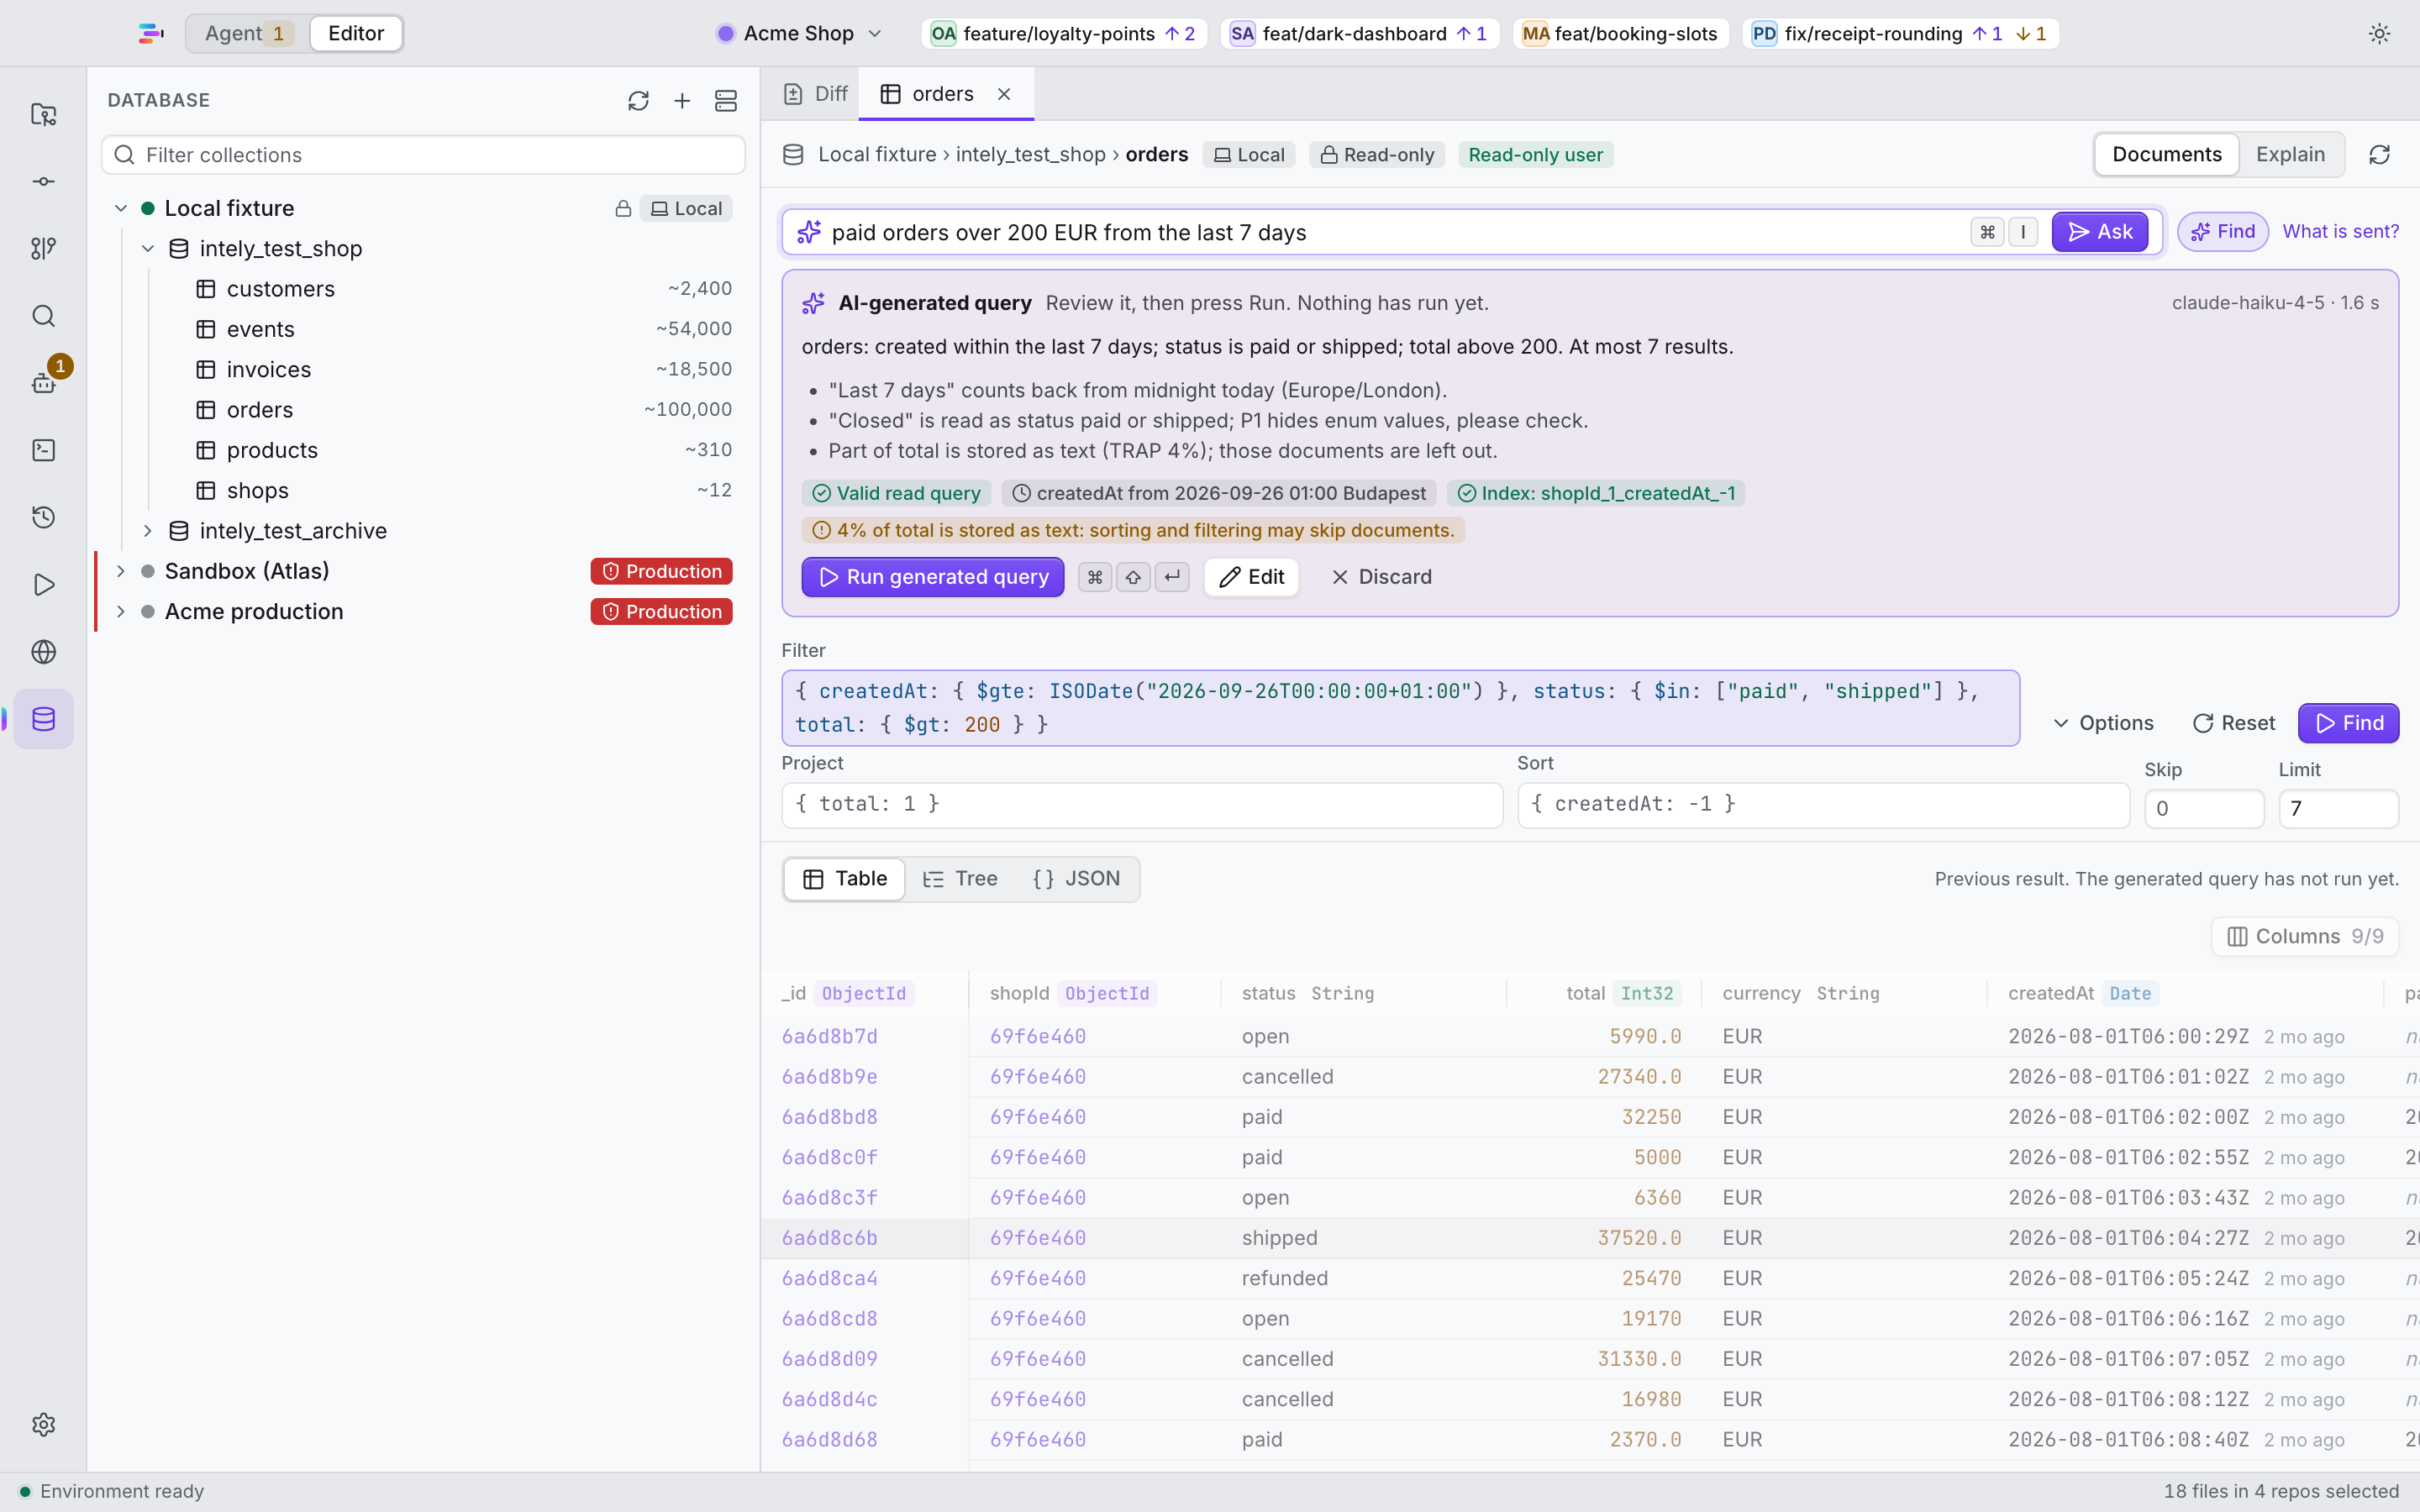Open the search icon in left sidebar
Viewport: 2420px width, 1512px height.
[x=43, y=316]
